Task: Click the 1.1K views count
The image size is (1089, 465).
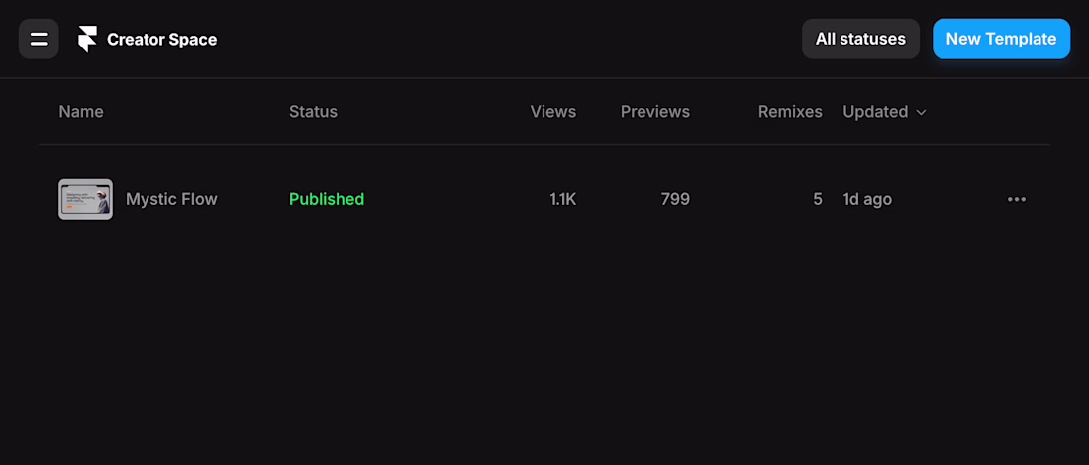Action: (562, 199)
